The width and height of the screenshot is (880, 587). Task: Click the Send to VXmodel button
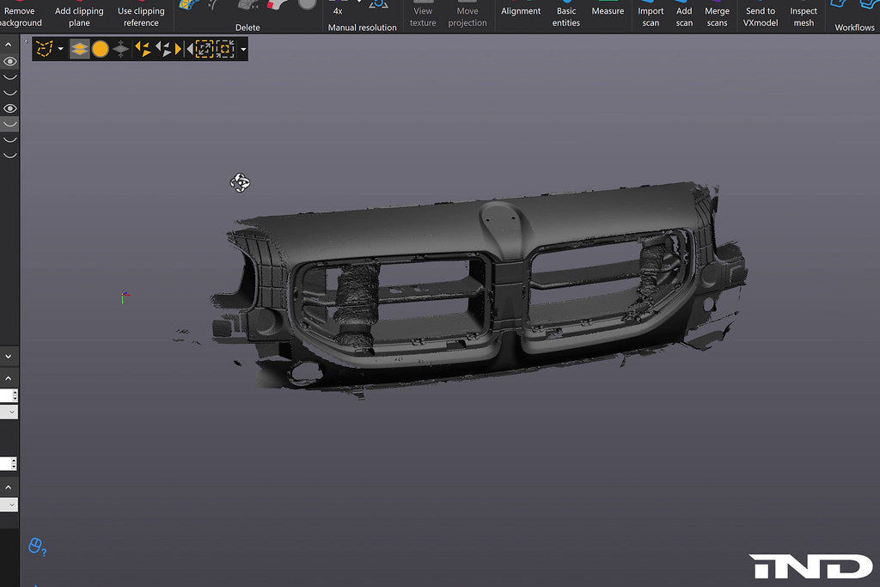pyautogui.click(x=761, y=16)
